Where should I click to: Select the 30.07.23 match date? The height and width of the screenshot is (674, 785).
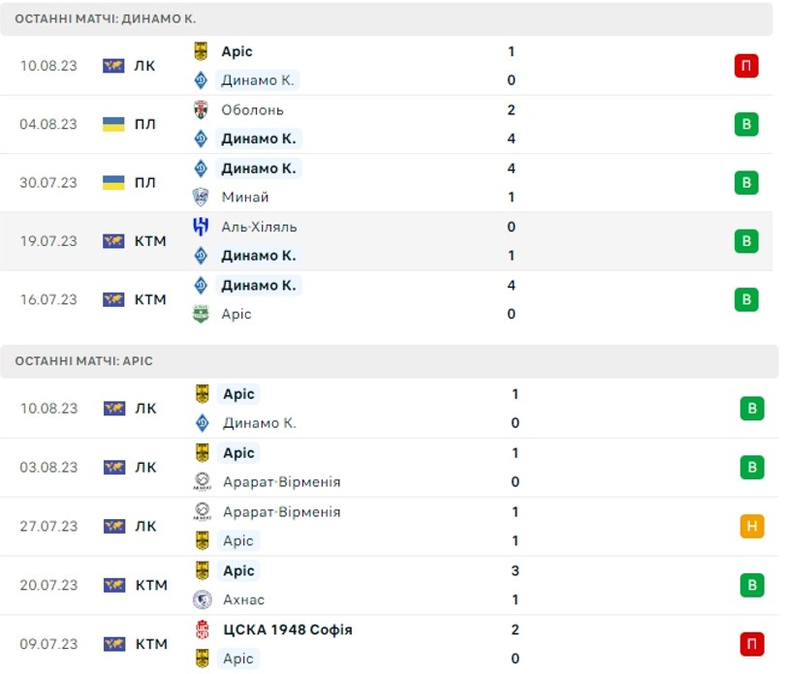48,183
